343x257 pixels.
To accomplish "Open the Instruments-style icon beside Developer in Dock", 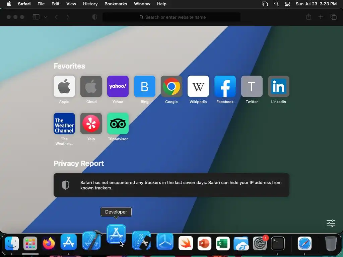I will click(141, 241).
